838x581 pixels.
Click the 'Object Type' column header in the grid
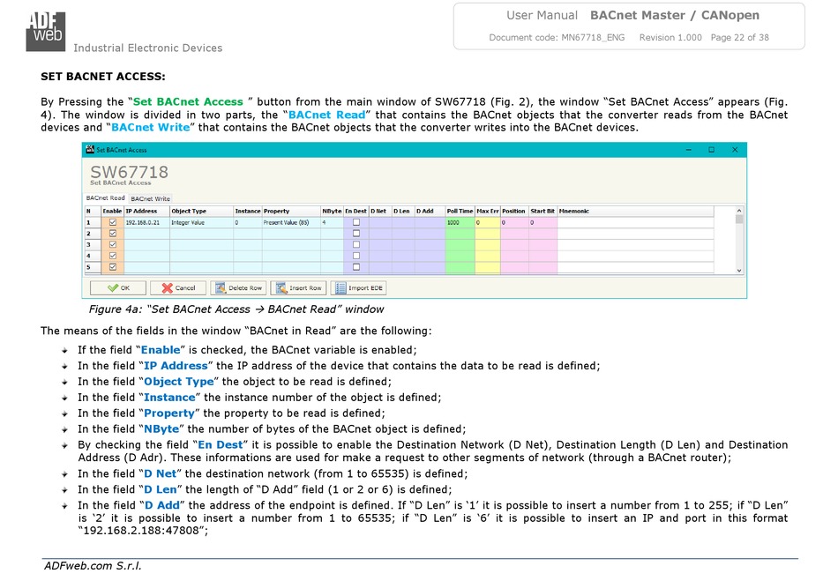(x=201, y=211)
